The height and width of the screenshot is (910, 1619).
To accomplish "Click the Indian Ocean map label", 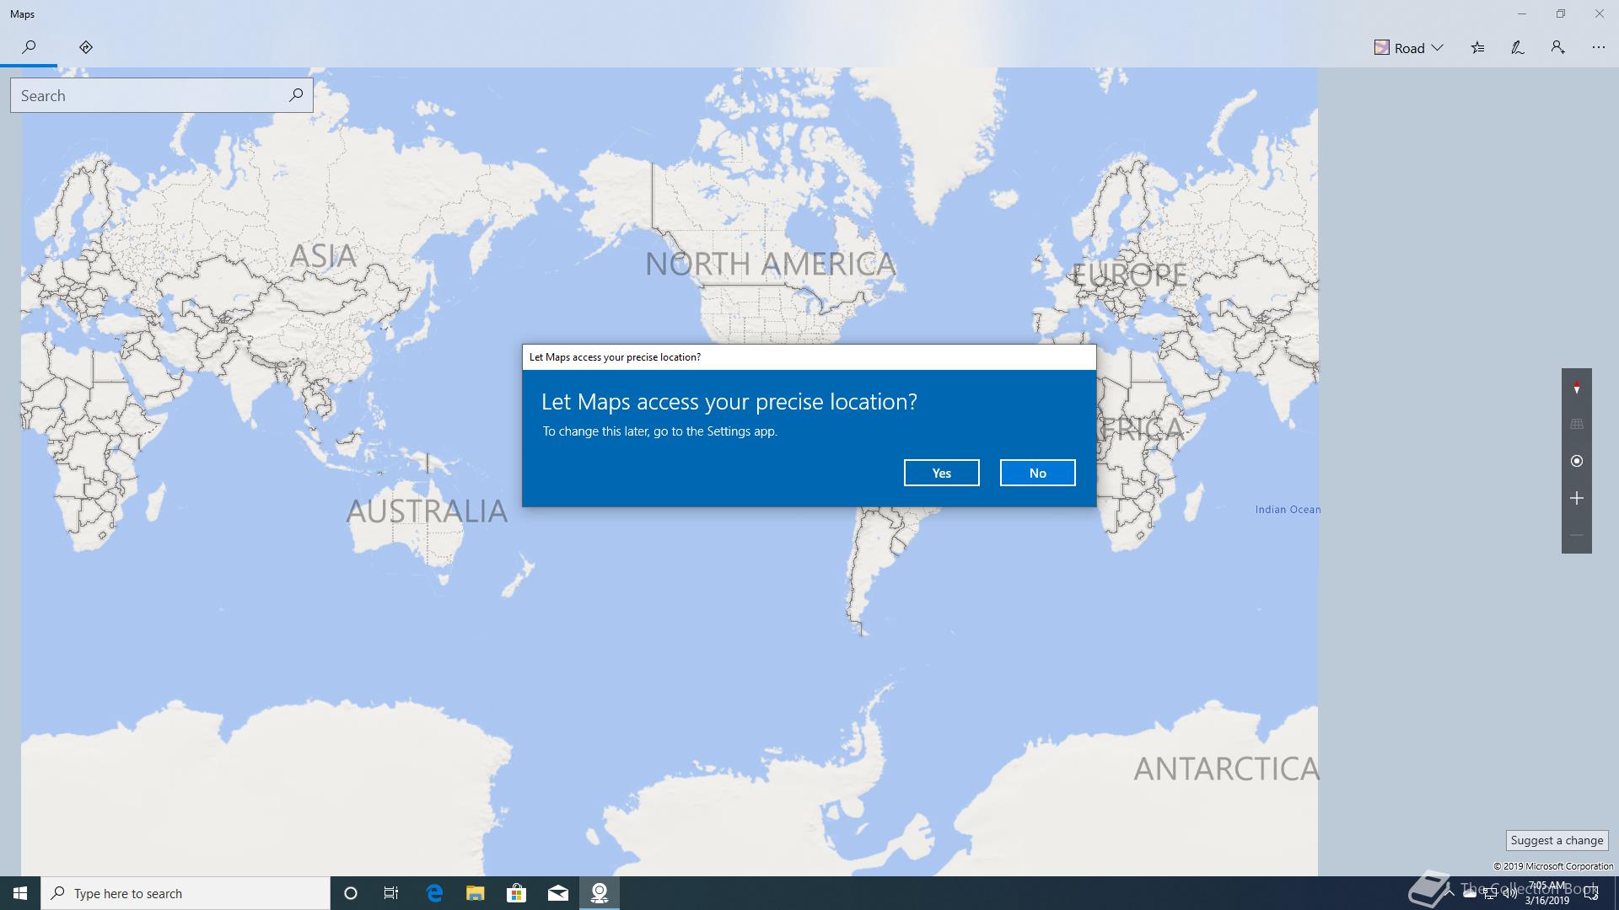I will [1288, 509].
